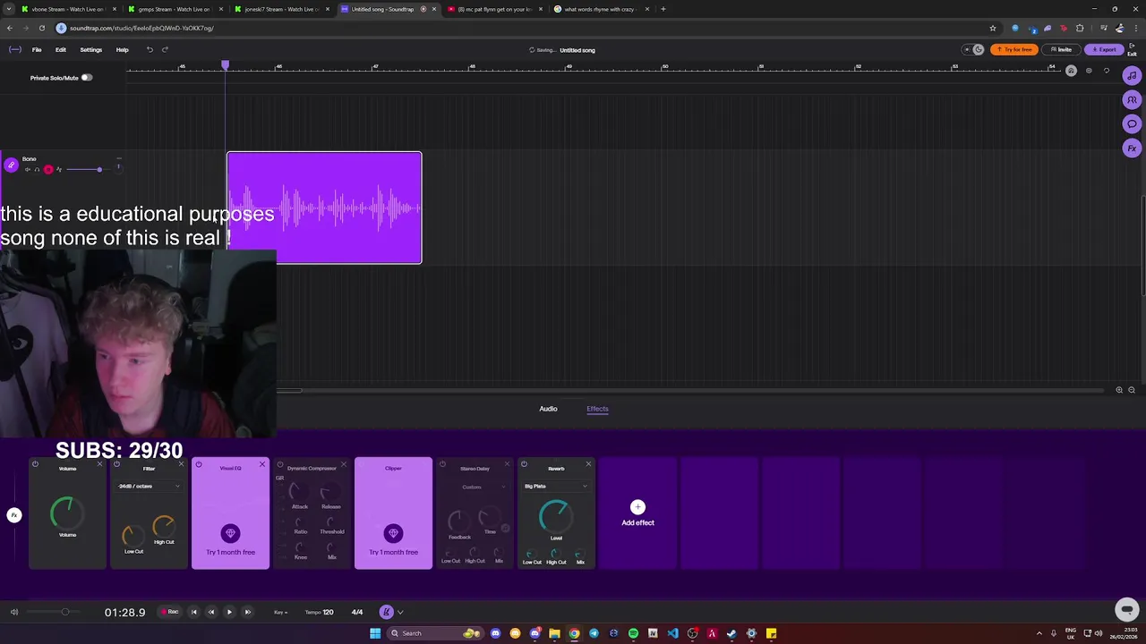
Task: Toggle the metronome button
Action: (x=386, y=612)
